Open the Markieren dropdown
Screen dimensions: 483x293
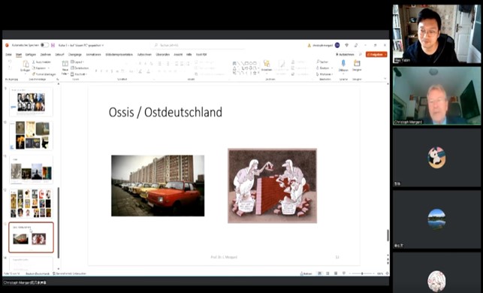coord(325,74)
